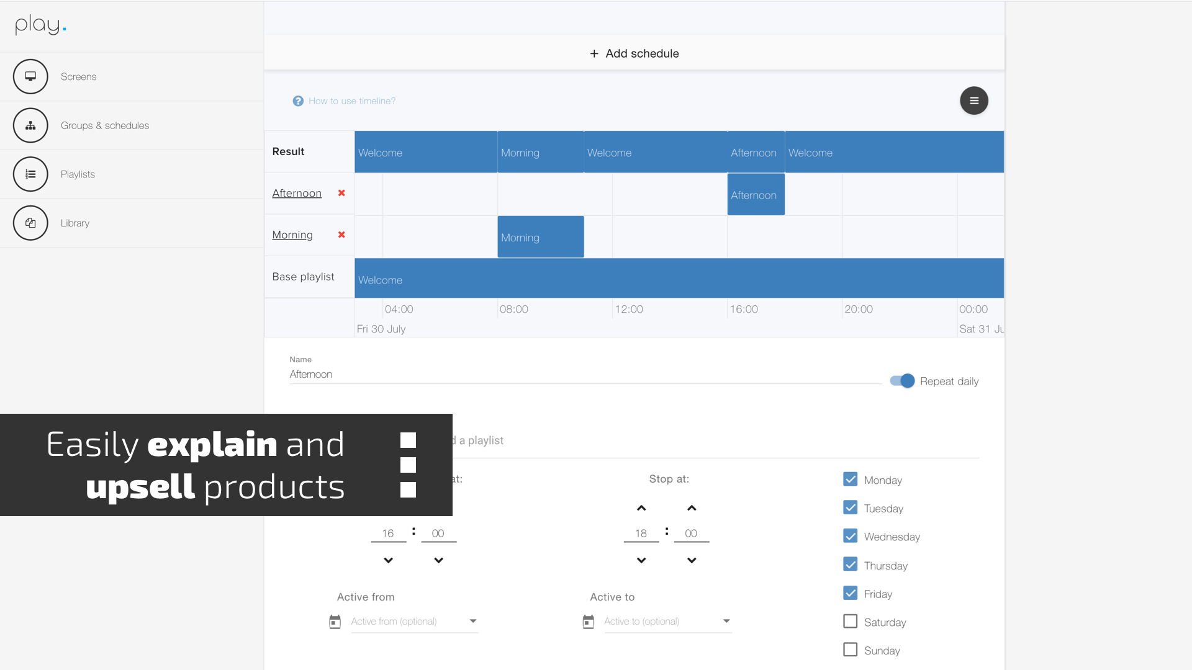Open the Library icon
Viewport: 1192px width, 670px height.
pos(30,223)
